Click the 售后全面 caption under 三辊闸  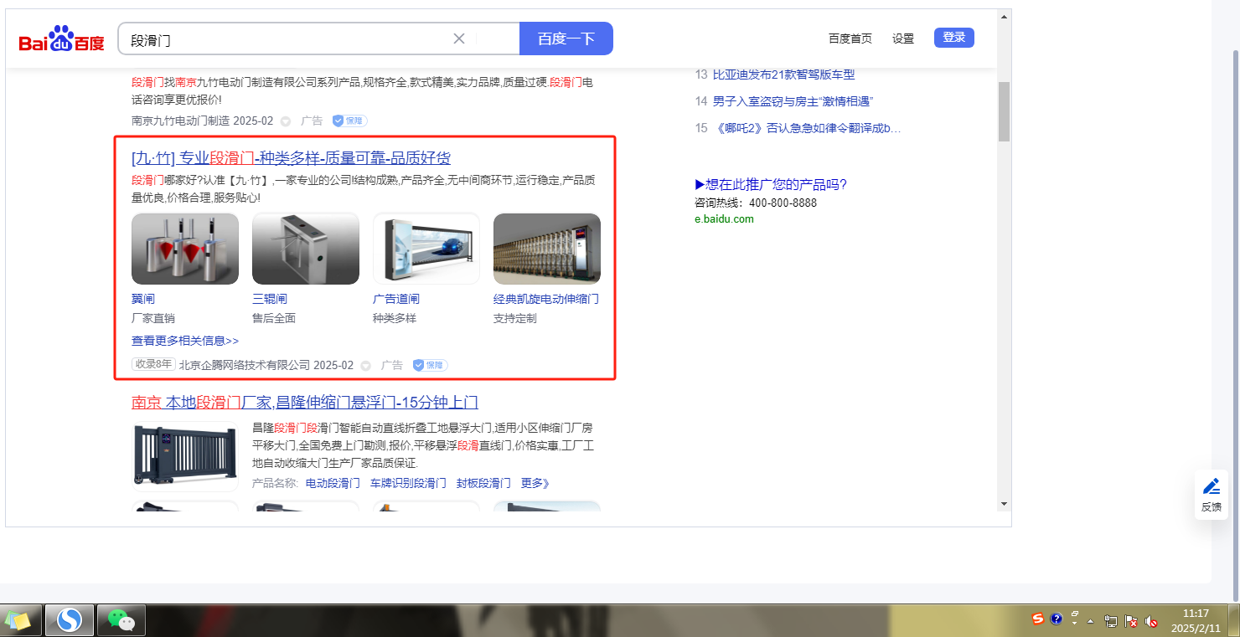pos(274,318)
